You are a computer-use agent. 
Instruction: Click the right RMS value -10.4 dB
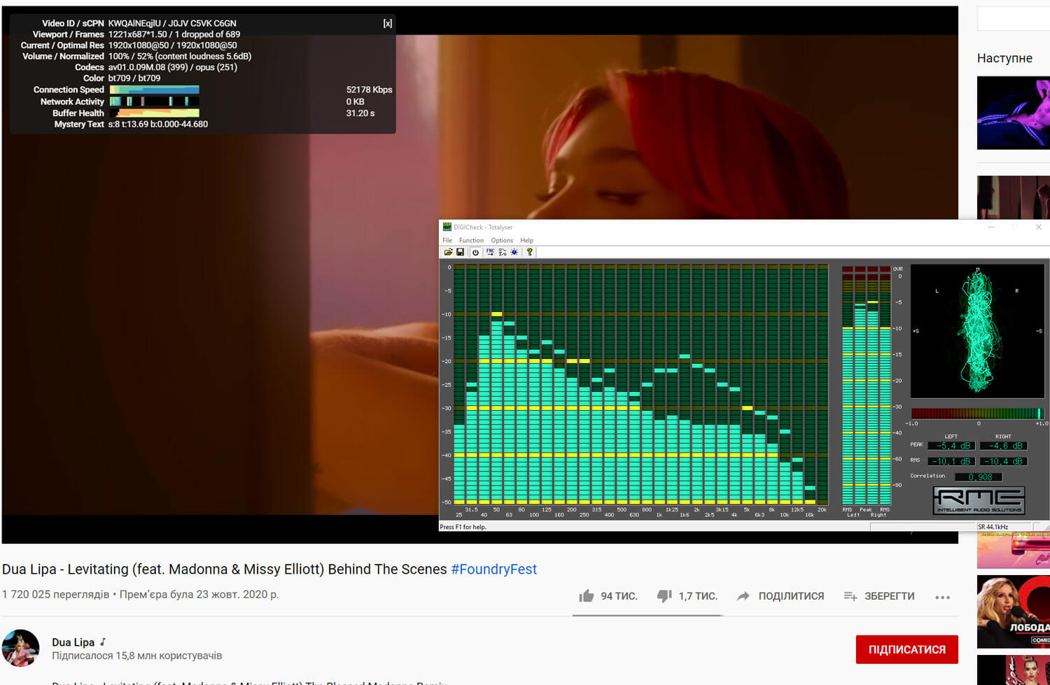[x=1003, y=461]
